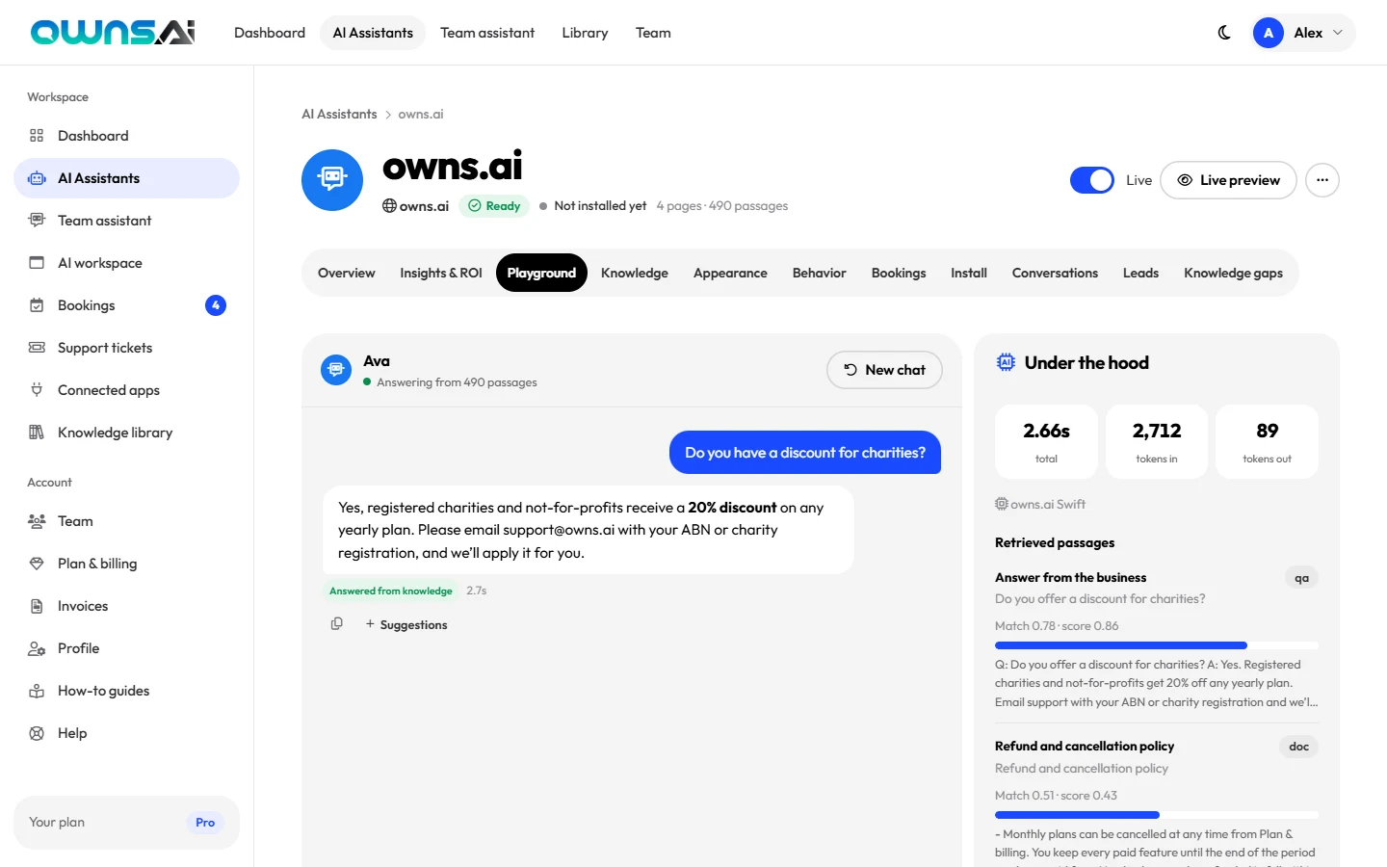
Task: Click the Plan & billing diamond icon
Action: coord(37,564)
